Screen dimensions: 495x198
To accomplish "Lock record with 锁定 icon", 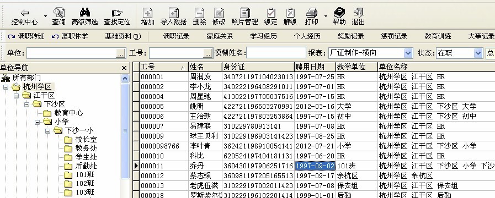I will tap(270, 13).
